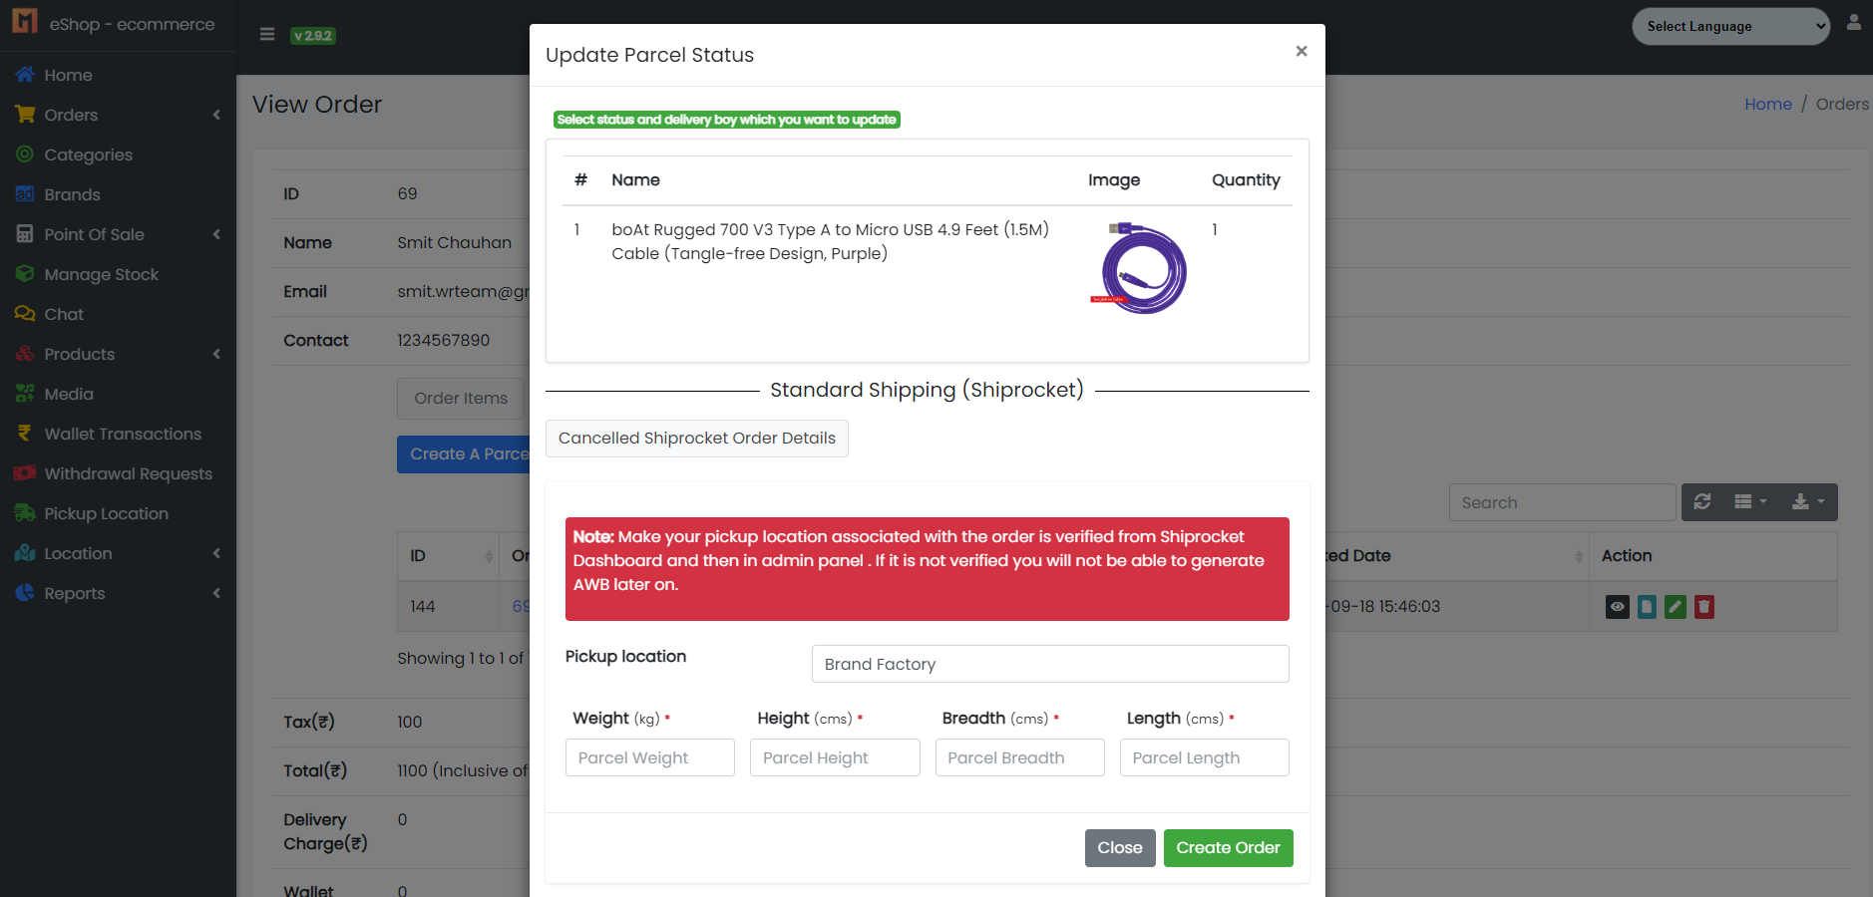Open Wallet Transactions in the sidebar
This screenshot has width=1873, height=897.
tap(123, 434)
